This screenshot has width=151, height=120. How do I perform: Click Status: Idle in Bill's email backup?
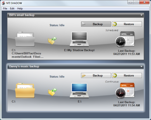tap(57, 25)
